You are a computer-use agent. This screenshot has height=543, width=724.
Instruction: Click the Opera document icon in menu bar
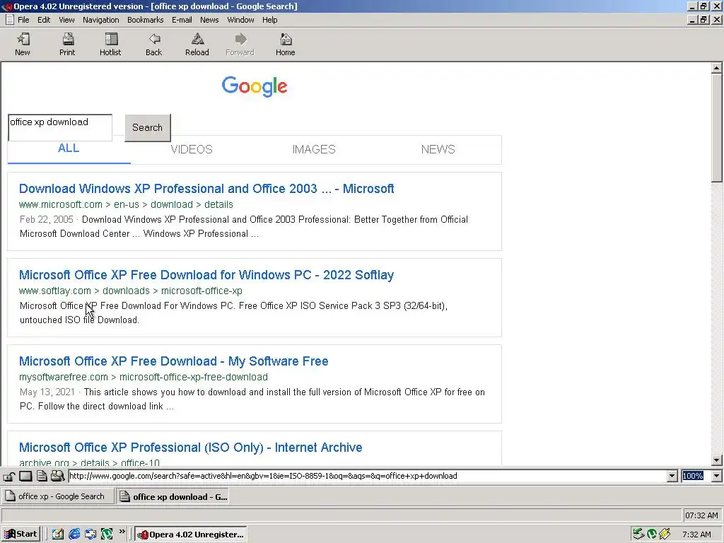click(x=10, y=20)
